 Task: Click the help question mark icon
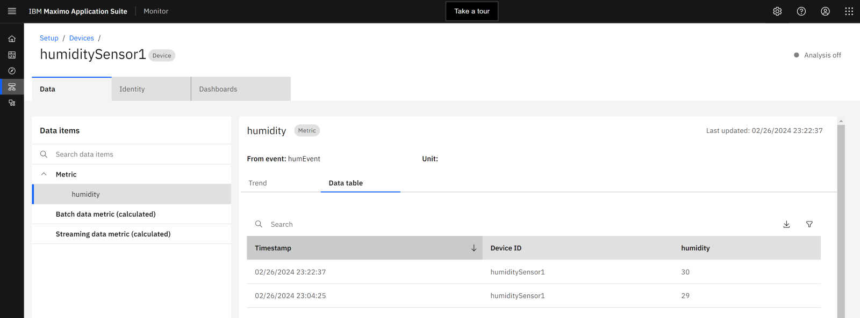click(x=801, y=11)
